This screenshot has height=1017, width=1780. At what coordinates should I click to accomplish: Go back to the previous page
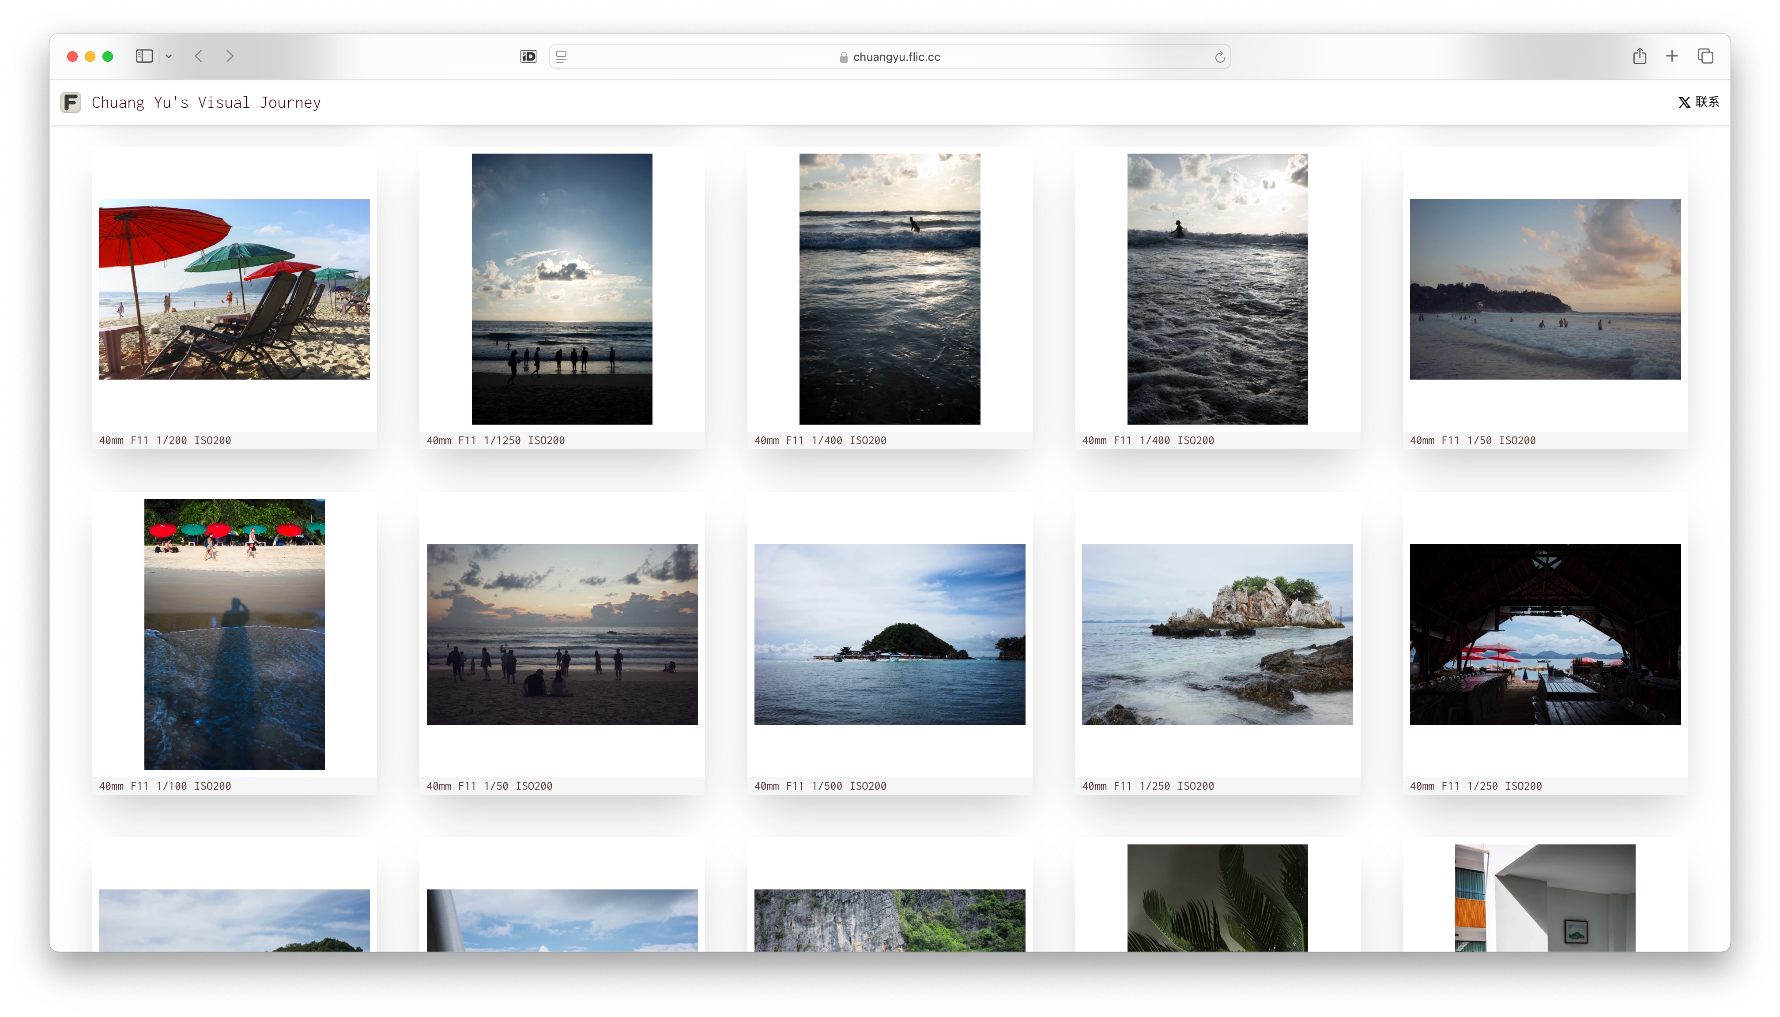point(198,56)
